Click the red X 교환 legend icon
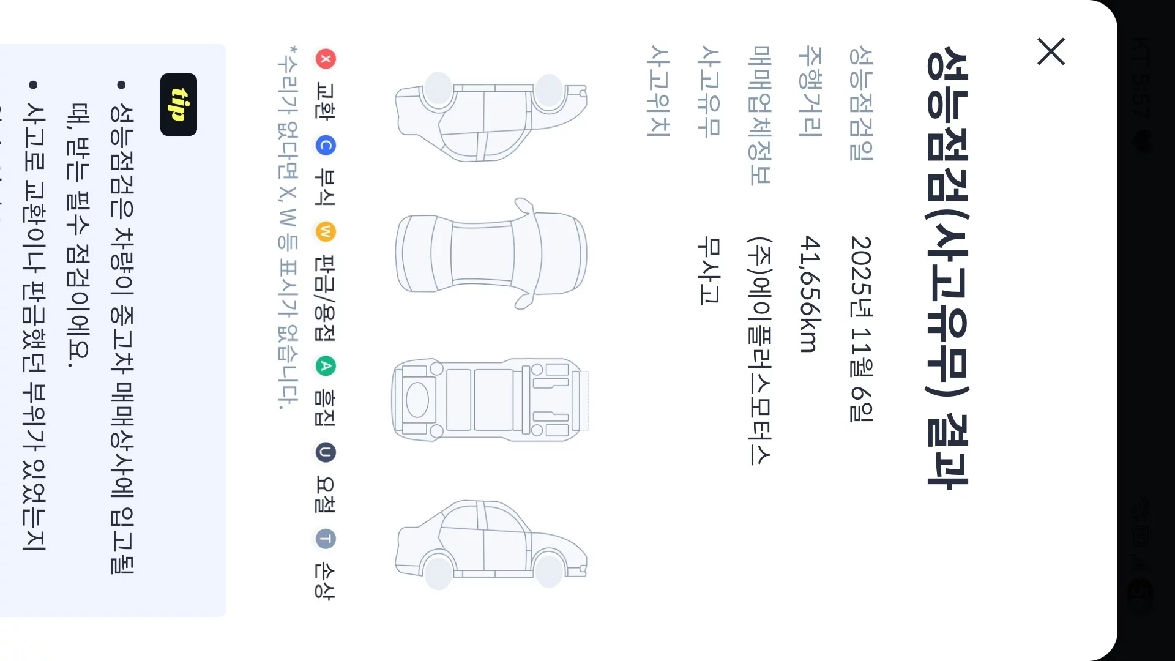This screenshot has height=661, width=1175. [x=326, y=59]
